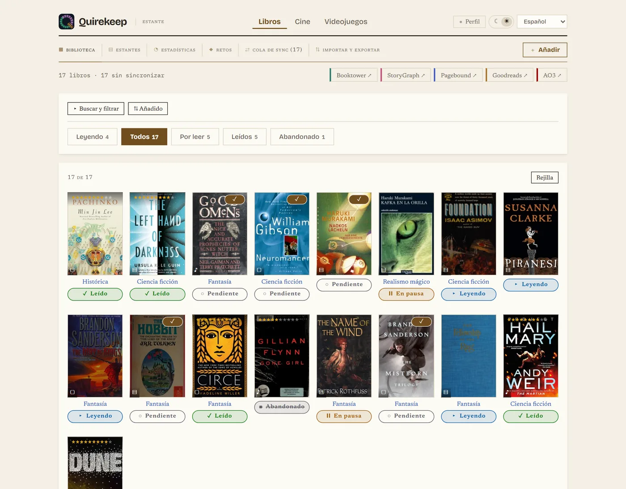The image size is (626, 489).
Task: Toggle the selection check on Good Omens cover
Action: tap(235, 199)
